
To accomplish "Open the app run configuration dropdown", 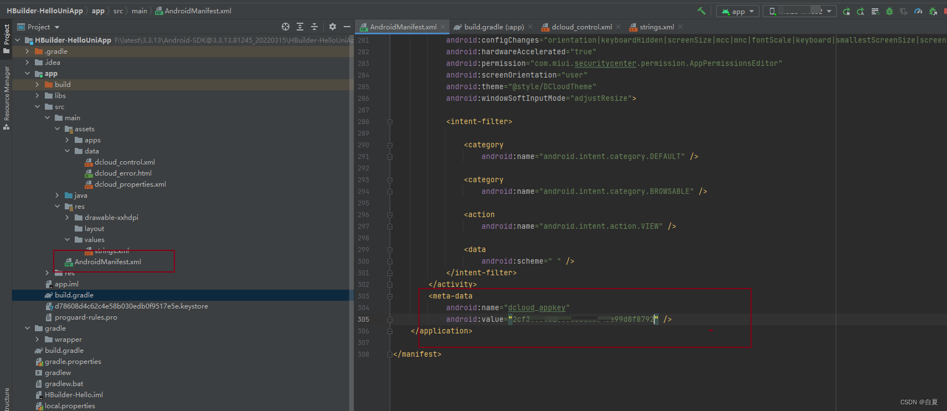I will click(738, 11).
